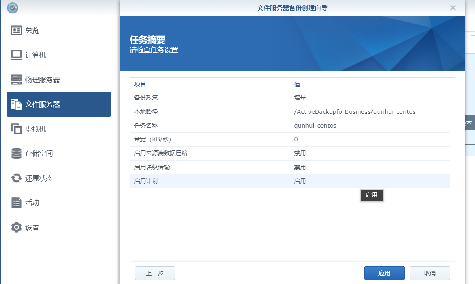Click the /ActiveBackupforBusiness/qunhui-centos path value
The width and height of the screenshot is (475, 284).
[x=355, y=112]
